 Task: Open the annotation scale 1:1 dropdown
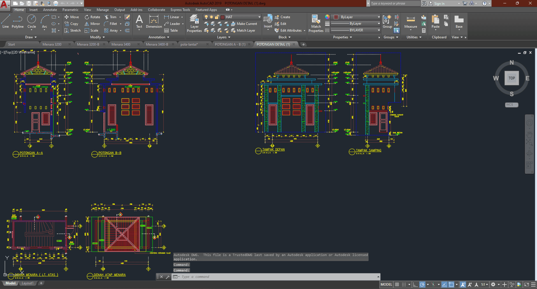[x=485, y=285]
